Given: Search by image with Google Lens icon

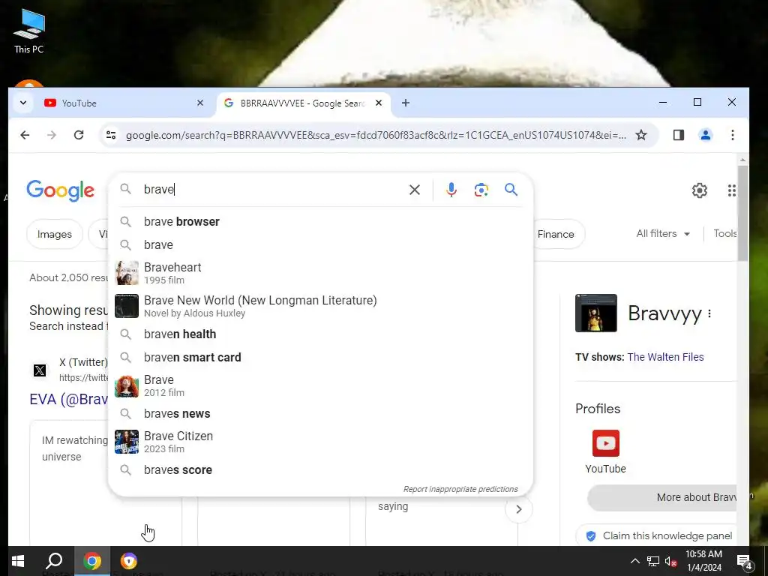Looking at the screenshot, I should pos(481,190).
